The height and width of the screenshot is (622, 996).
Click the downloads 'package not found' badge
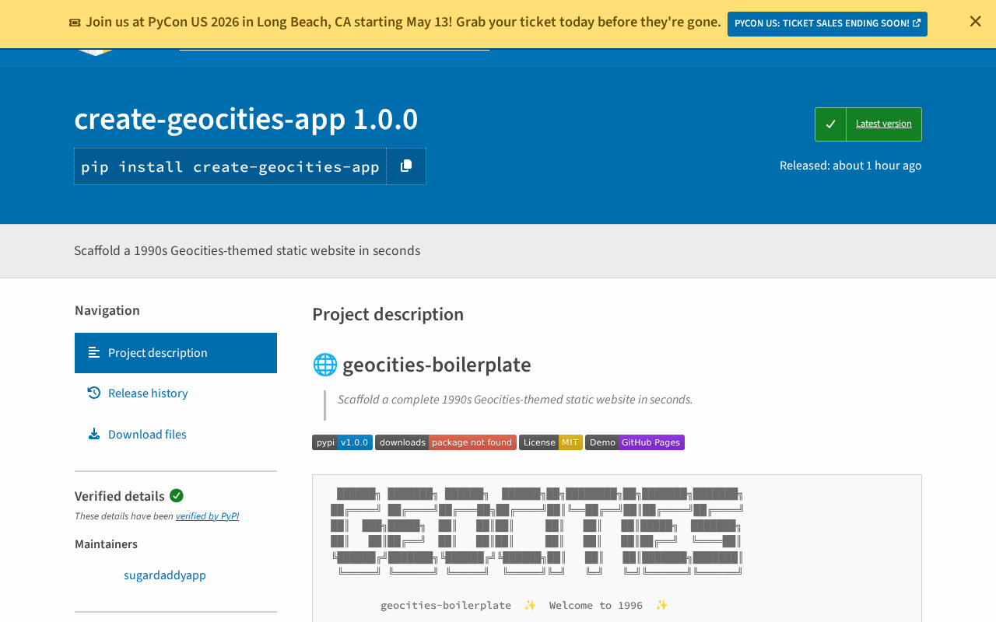click(446, 442)
